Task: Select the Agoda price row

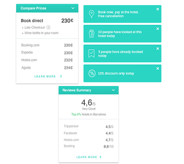Action: (47, 67)
